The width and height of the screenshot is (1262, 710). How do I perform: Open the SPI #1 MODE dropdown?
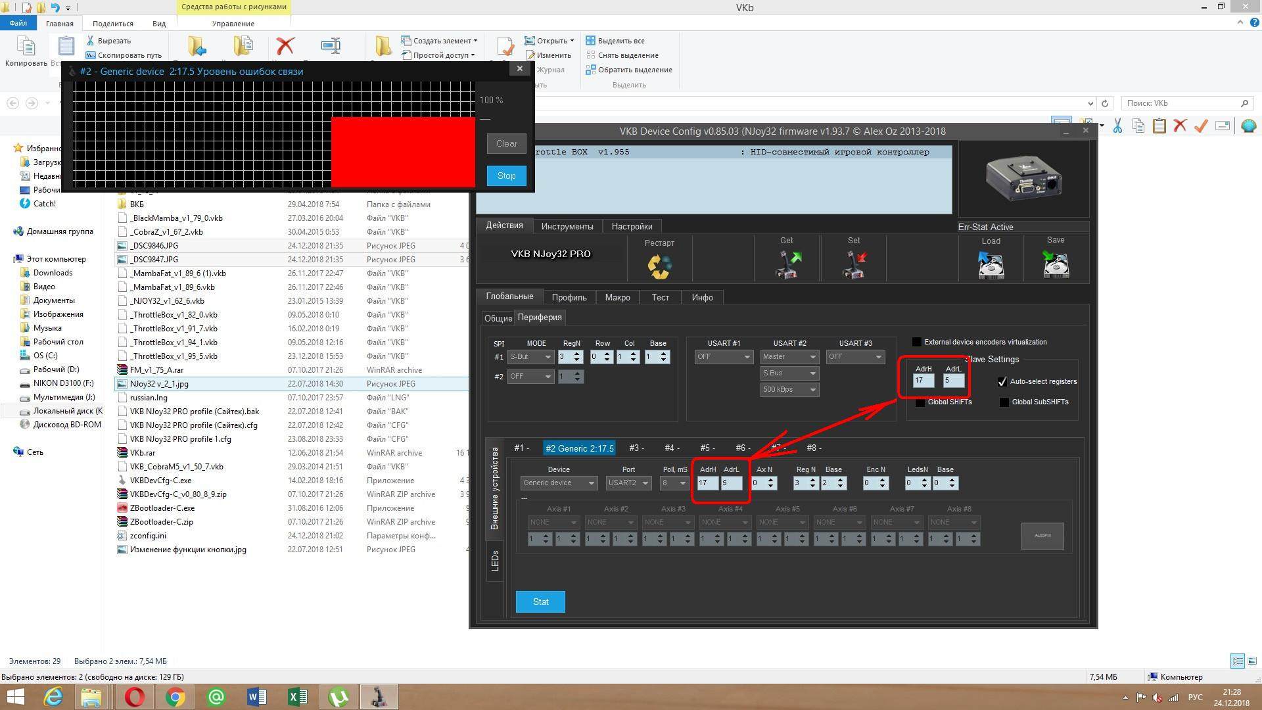530,357
